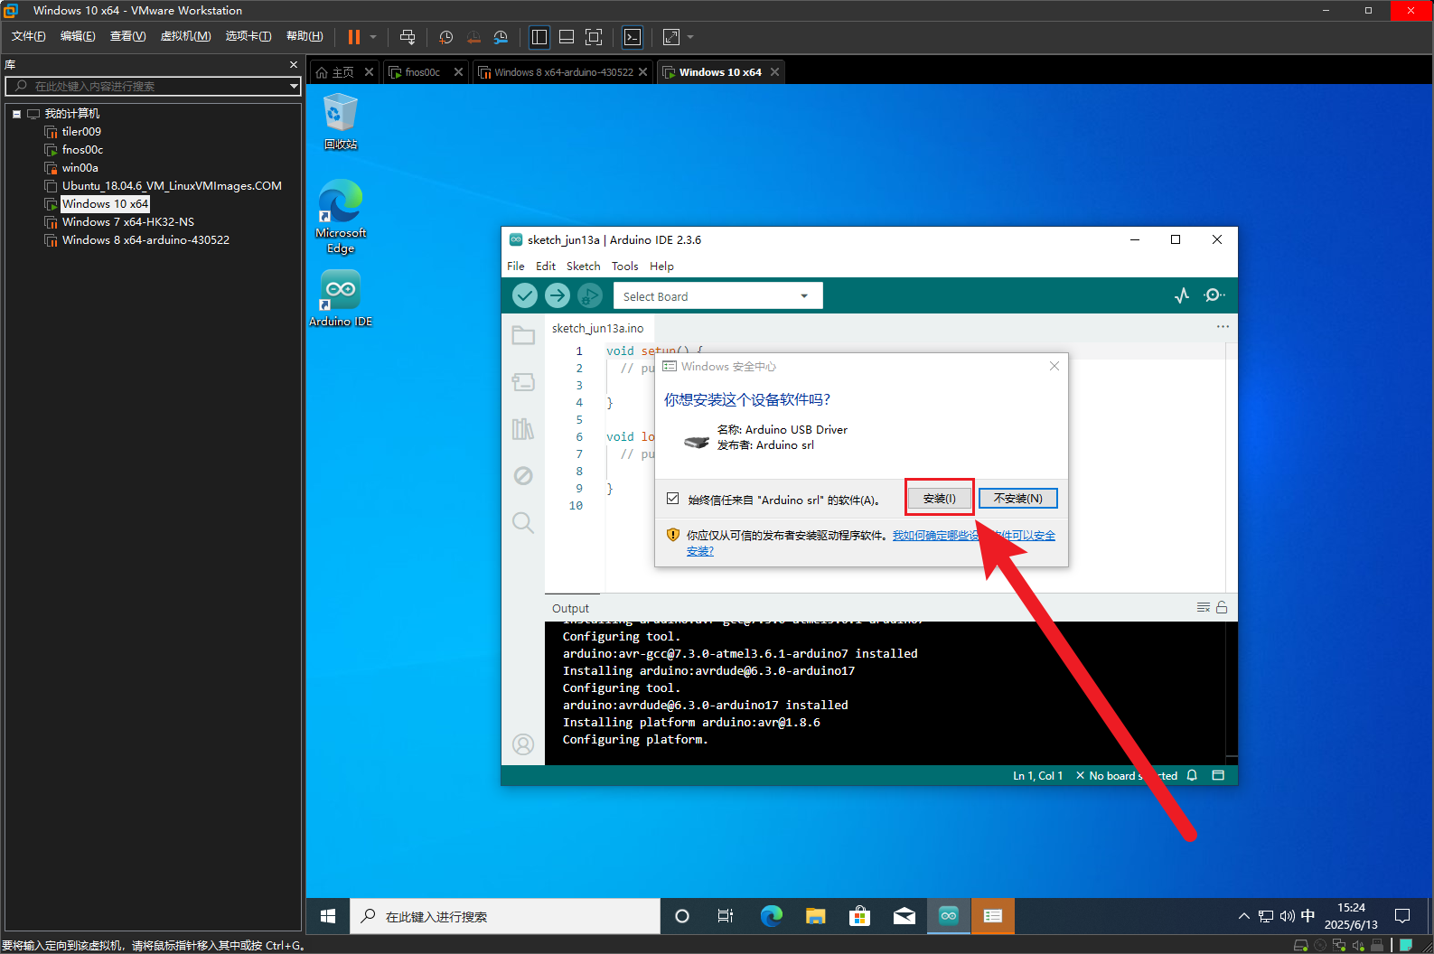
Task: Start debugging with the Debug toolbar icon
Action: coord(590,295)
